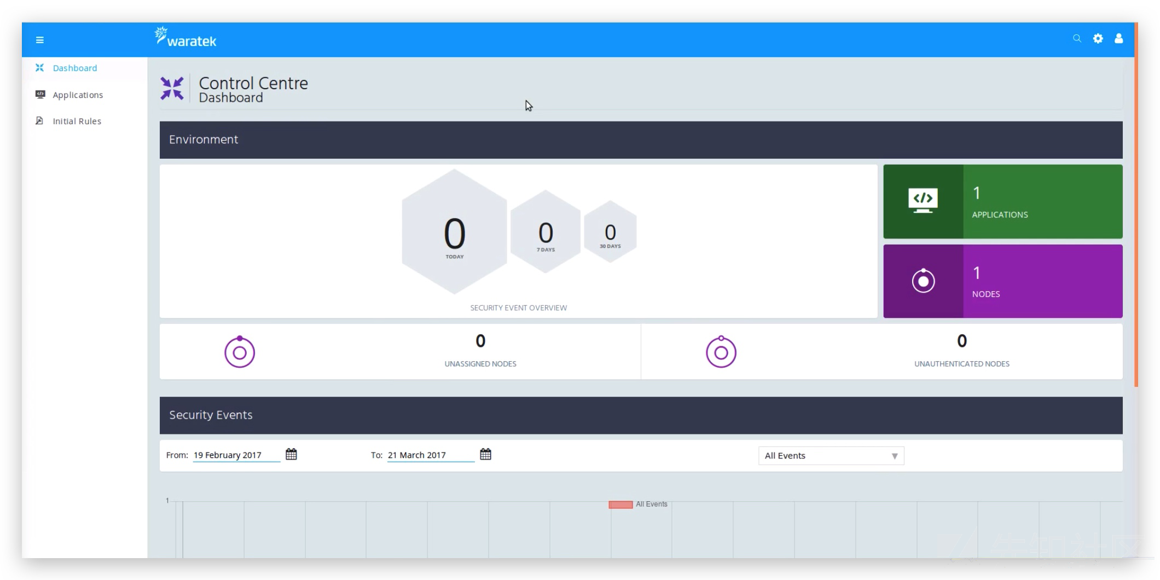Image resolution: width=1160 pixels, height=580 pixels.
Task: Edit the From date field
Action: pos(236,455)
